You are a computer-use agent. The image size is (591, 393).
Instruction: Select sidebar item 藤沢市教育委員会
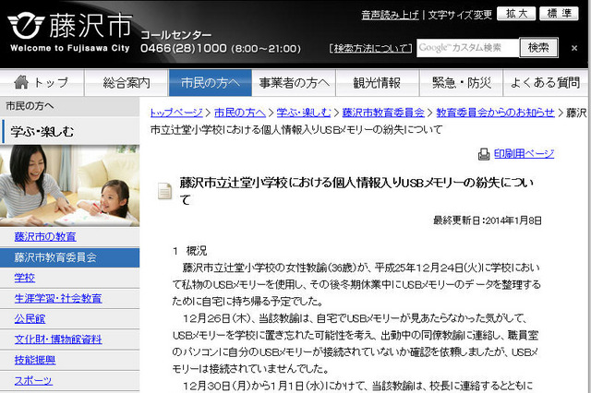click(x=70, y=257)
